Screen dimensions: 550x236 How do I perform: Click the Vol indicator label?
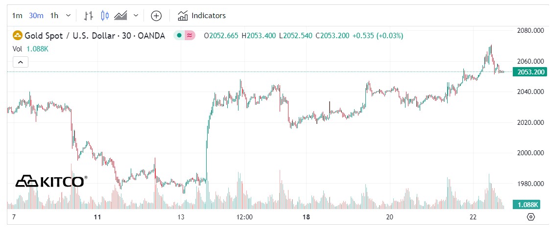tap(17, 49)
